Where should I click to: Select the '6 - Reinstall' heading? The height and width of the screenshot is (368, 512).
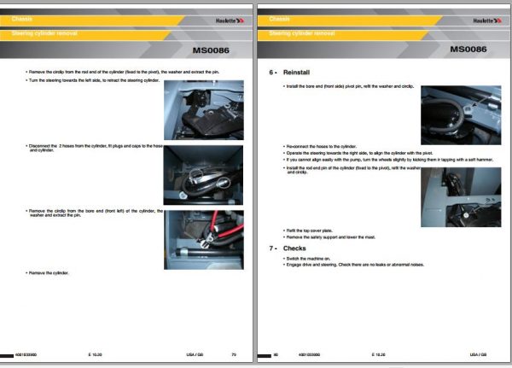tap(289, 73)
